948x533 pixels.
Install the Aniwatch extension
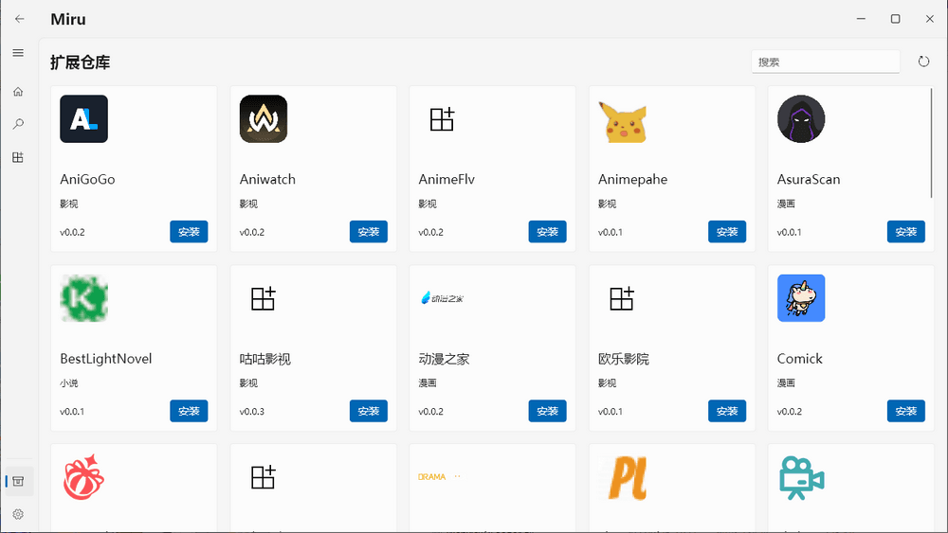[x=368, y=232]
